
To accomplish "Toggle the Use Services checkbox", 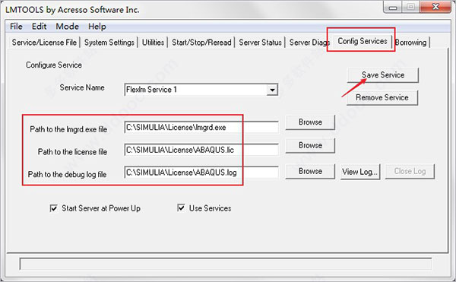I will [x=181, y=208].
